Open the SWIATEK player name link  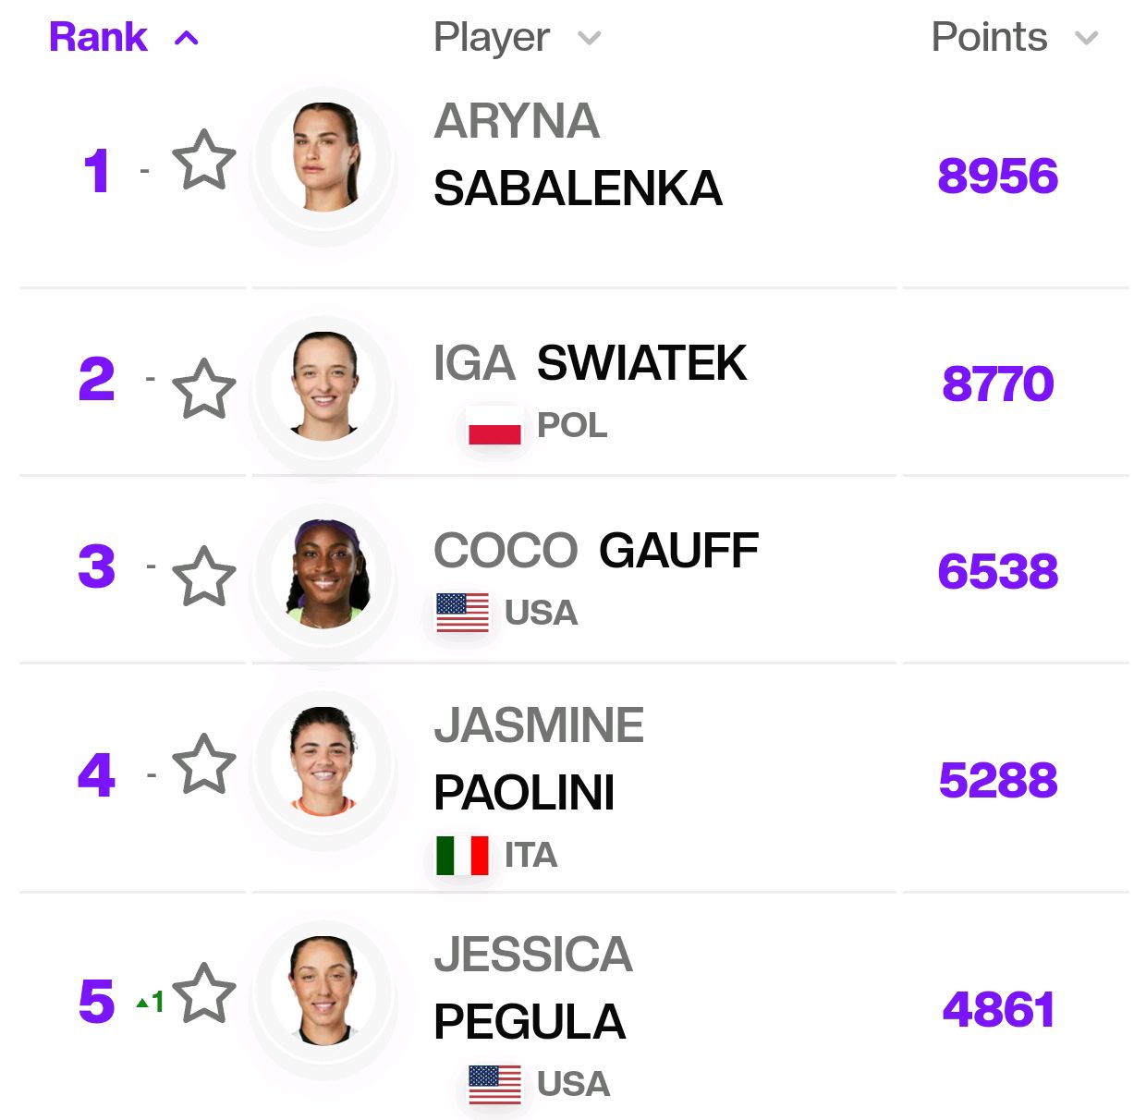click(x=641, y=362)
